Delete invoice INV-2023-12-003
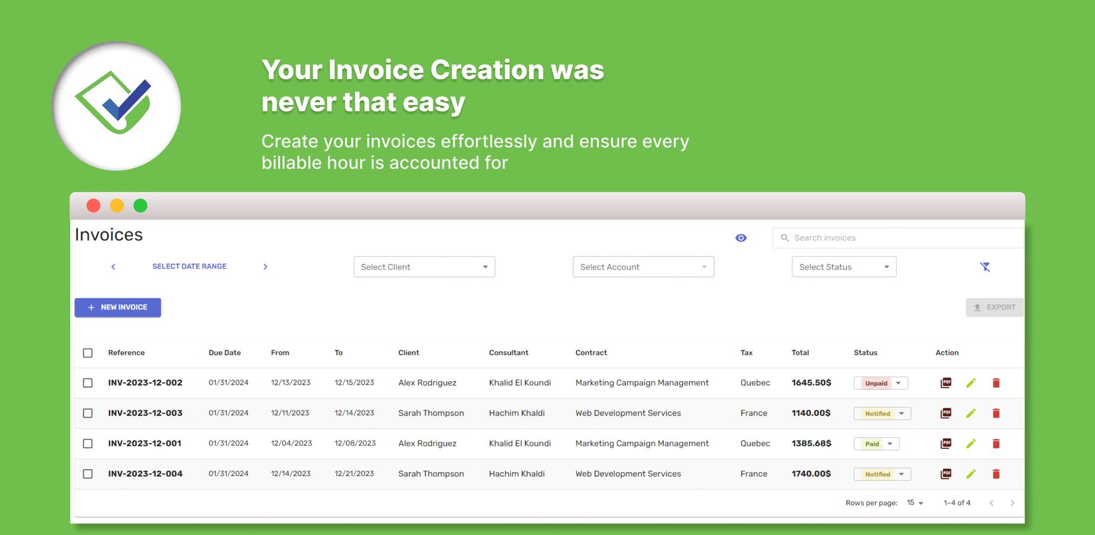Screen dimensions: 1095x535 996,413
